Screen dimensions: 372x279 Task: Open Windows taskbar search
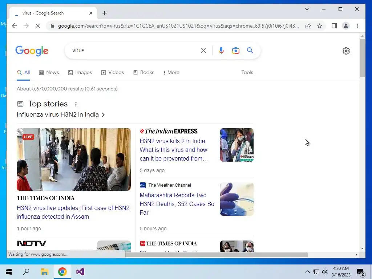coord(26,272)
